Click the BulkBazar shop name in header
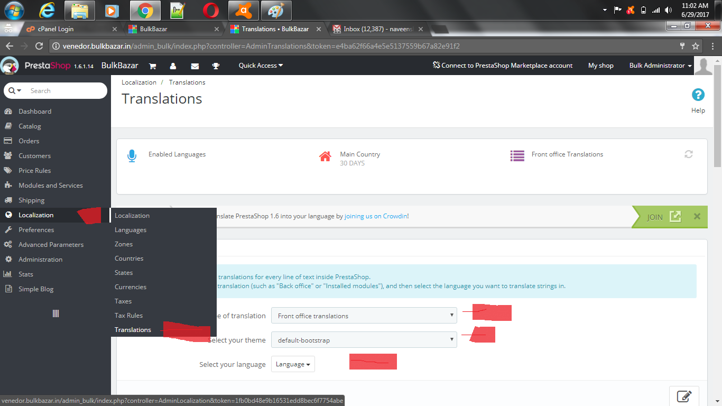The height and width of the screenshot is (406, 722). coord(120,66)
